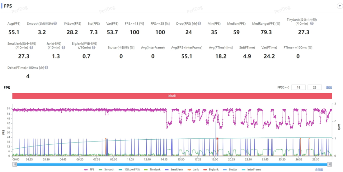Click Var(FPS) value 53.7
This screenshot has height=172, width=343.
point(112,32)
